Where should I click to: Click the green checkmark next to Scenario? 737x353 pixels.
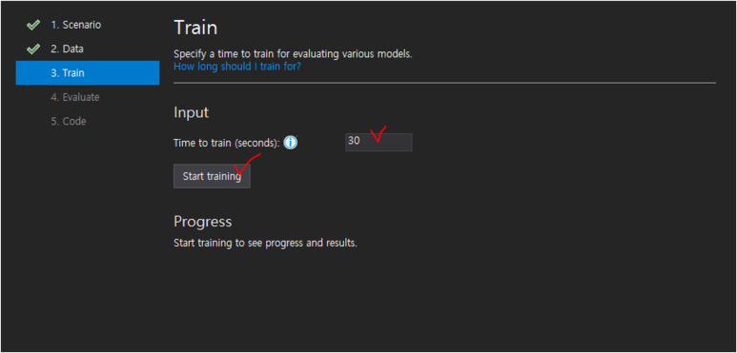click(33, 25)
